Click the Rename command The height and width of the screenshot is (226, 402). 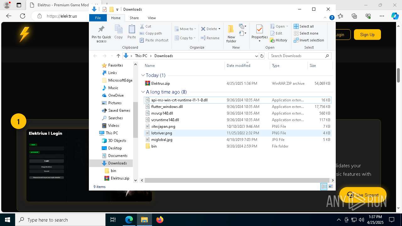click(210, 38)
